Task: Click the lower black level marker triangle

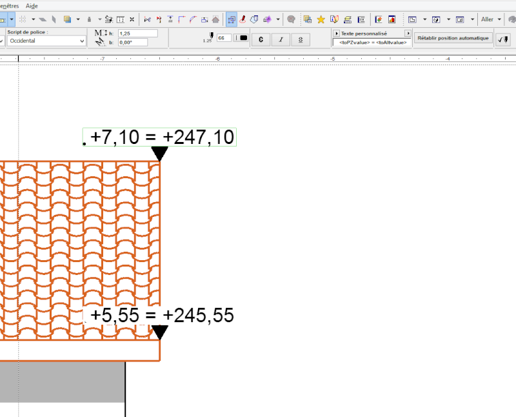Action: point(159,332)
